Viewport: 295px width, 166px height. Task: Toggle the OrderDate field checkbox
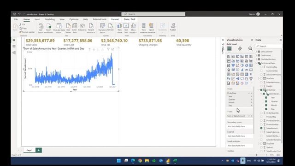point(261,90)
